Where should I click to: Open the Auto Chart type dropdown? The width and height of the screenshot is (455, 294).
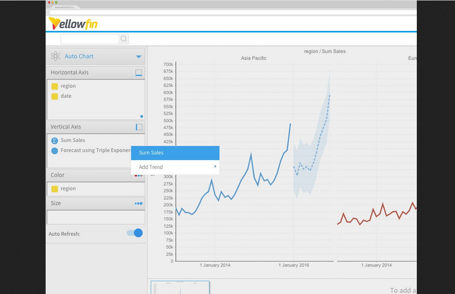coord(138,56)
